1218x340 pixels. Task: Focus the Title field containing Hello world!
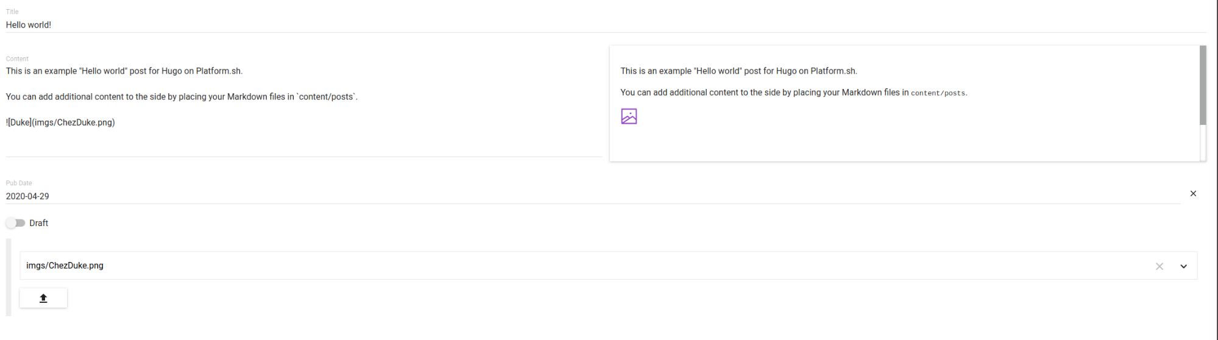click(305, 25)
